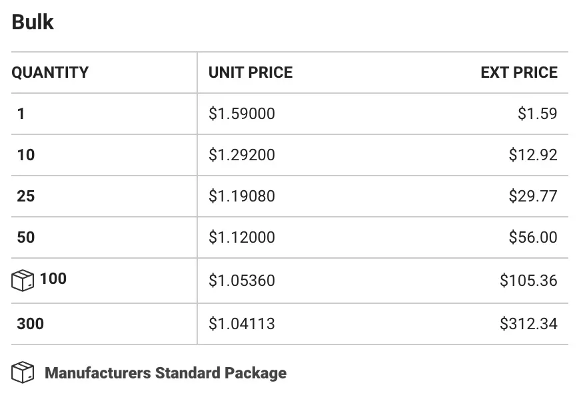Click the package icon beside quantity 100

[x=23, y=281]
